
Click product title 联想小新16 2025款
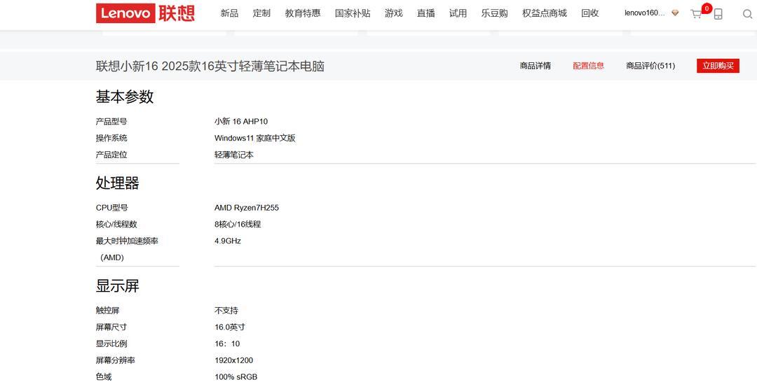pos(210,66)
